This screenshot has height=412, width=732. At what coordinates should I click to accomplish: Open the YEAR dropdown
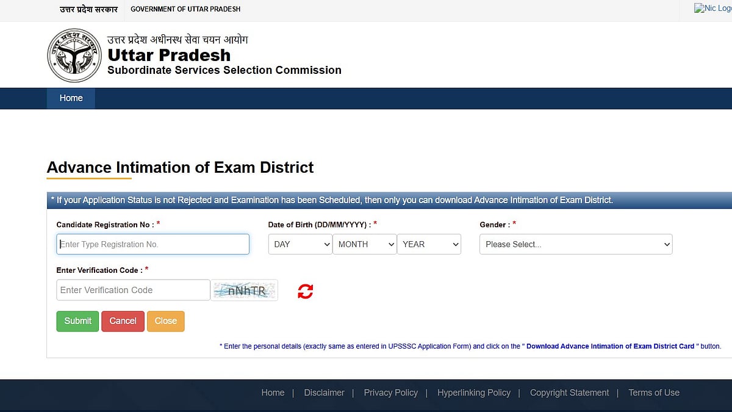point(429,244)
